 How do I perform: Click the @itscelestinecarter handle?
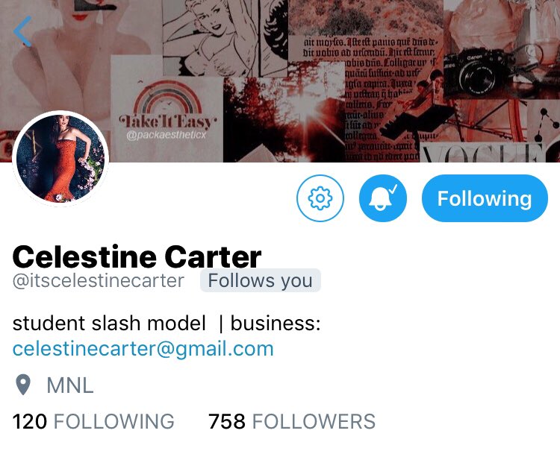point(99,280)
